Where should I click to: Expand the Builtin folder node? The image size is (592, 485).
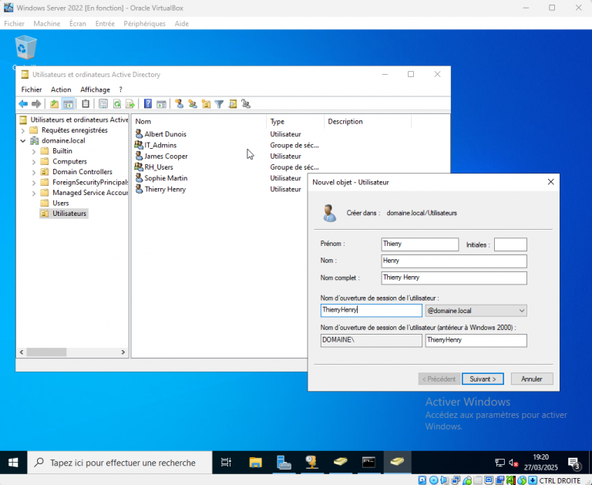34,151
